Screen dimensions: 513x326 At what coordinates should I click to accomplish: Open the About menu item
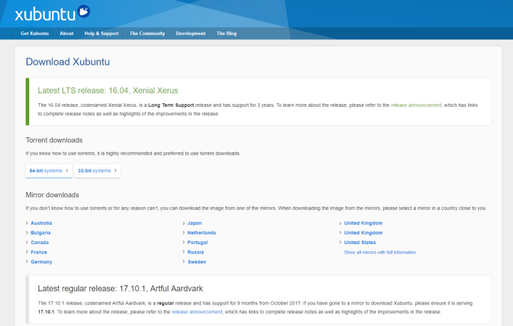tap(66, 33)
